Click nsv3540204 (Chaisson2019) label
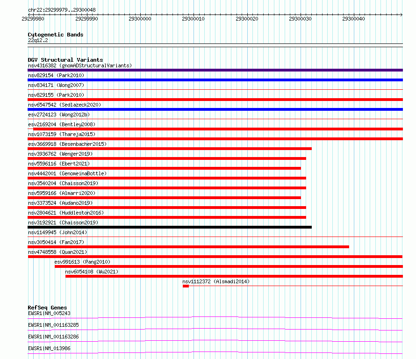Image resolution: width=416 pixels, height=359 pixels. (x=63, y=183)
